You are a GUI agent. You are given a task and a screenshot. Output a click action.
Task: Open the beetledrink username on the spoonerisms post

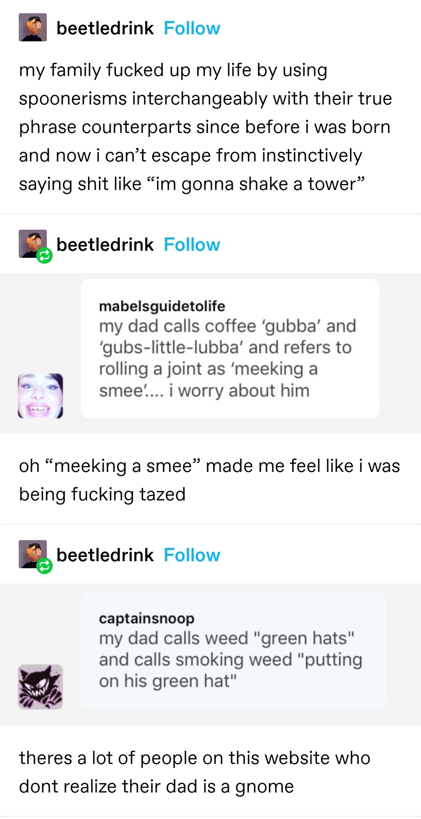[105, 29]
